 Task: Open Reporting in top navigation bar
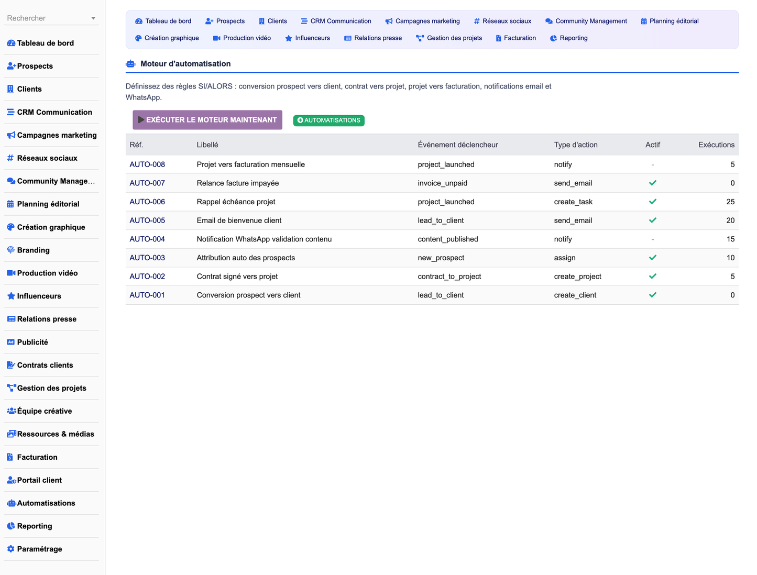(568, 38)
